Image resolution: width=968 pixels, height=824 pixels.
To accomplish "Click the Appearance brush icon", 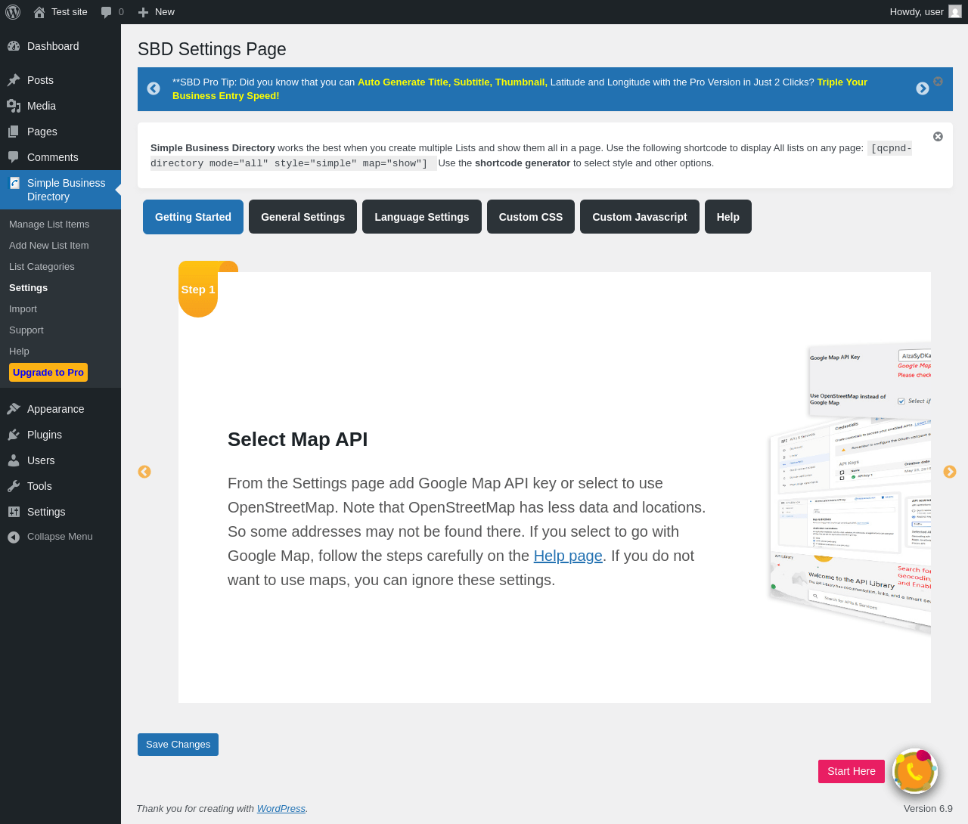I will 14,409.
